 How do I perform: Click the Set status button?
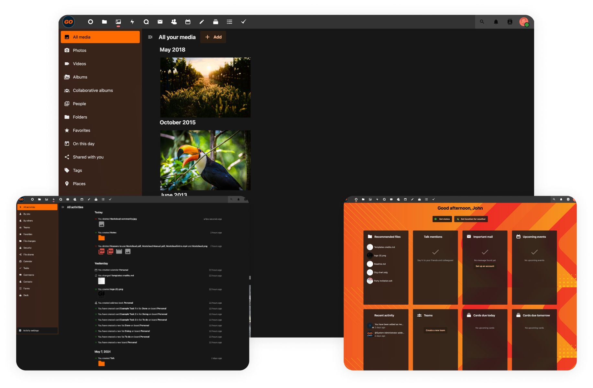click(x=442, y=219)
